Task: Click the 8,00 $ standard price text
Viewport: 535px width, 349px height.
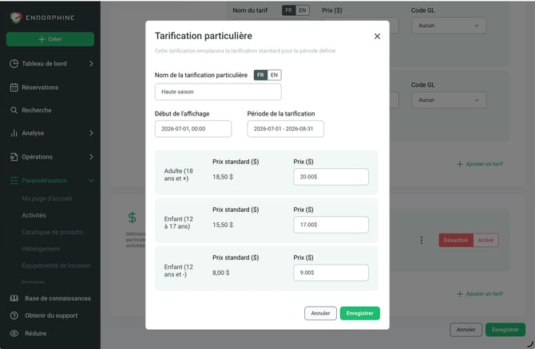Action: click(x=221, y=273)
